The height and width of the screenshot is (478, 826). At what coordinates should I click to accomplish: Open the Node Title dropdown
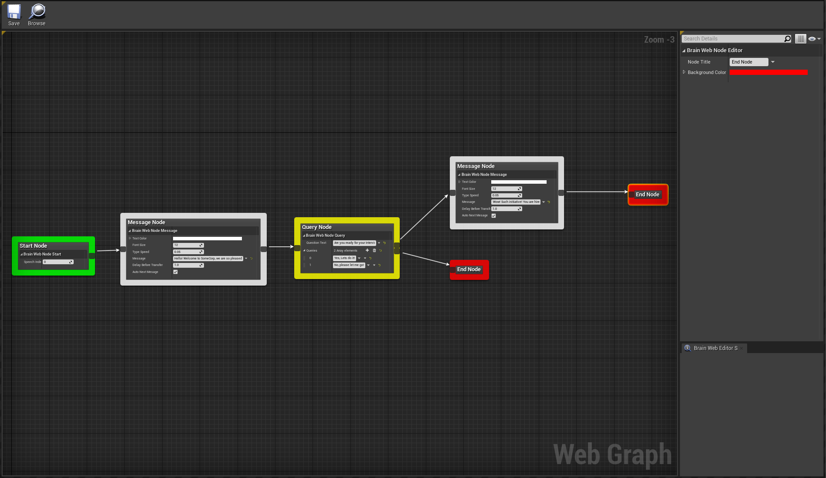click(772, 62)
